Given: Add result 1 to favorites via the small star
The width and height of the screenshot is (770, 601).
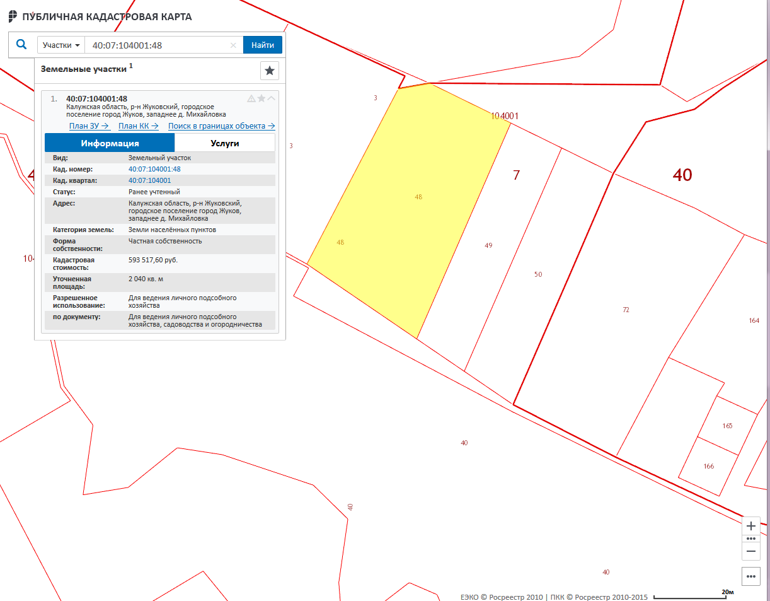Looking at the screenshot, I should pyautogui.click(x=261, y=98).
